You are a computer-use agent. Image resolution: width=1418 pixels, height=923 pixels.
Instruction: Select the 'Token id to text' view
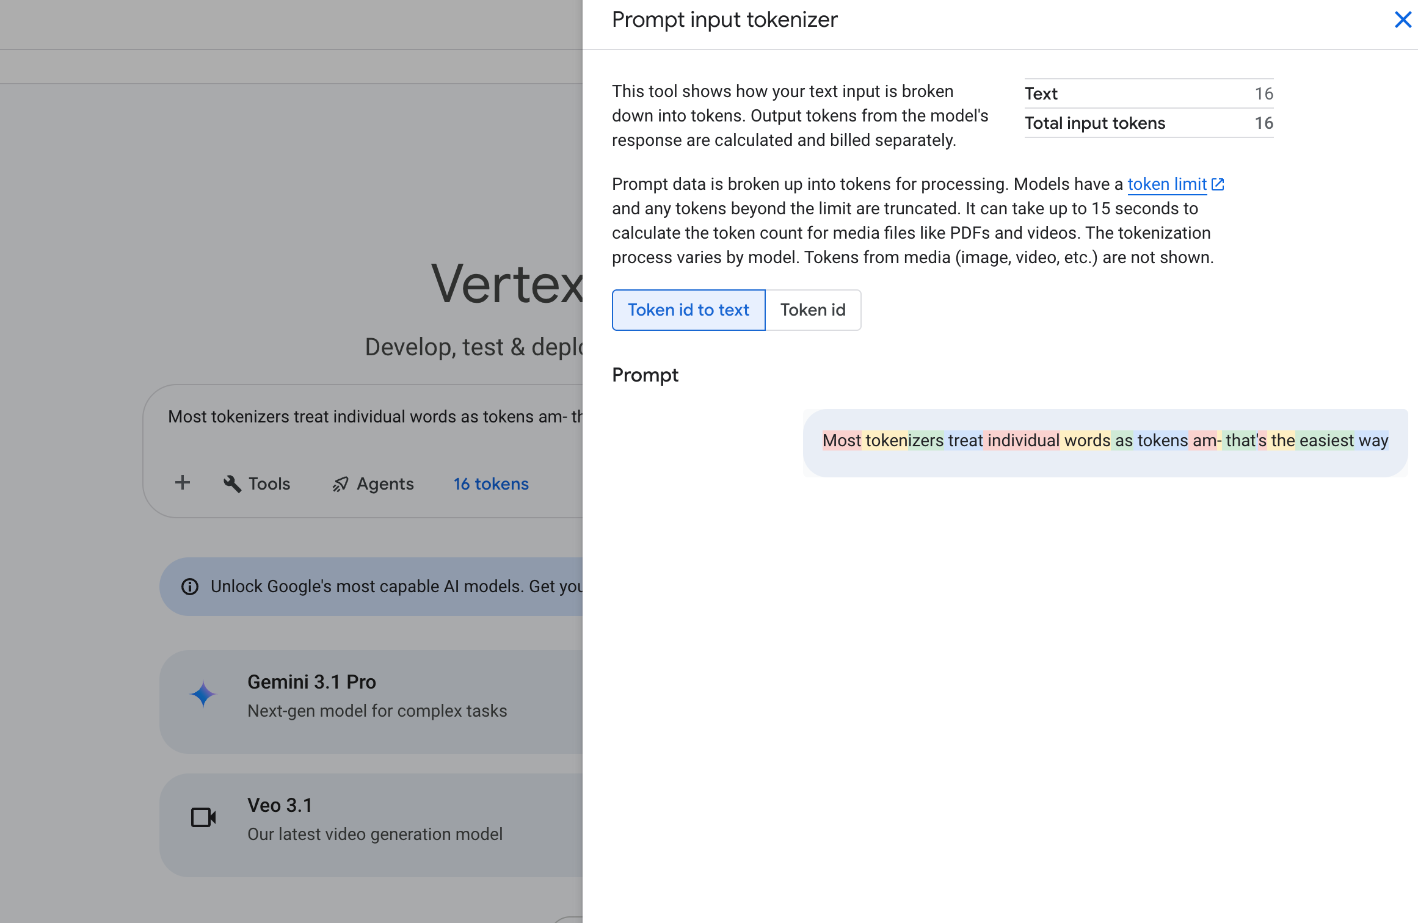tap(688, 310)
